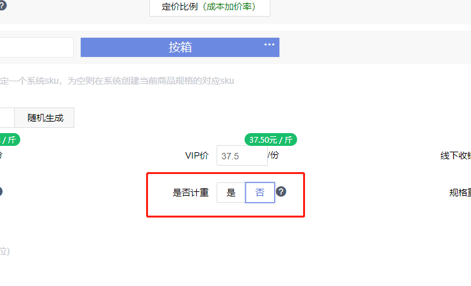Image resolution: width=471 pixels, height=286 pixels.
Task: Click the system sku hint text
Action: (x=117, y=81)
